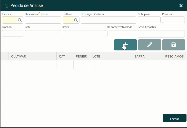Select the Peneira input box
Screen dimensions: 187x128
coord(173,20)
